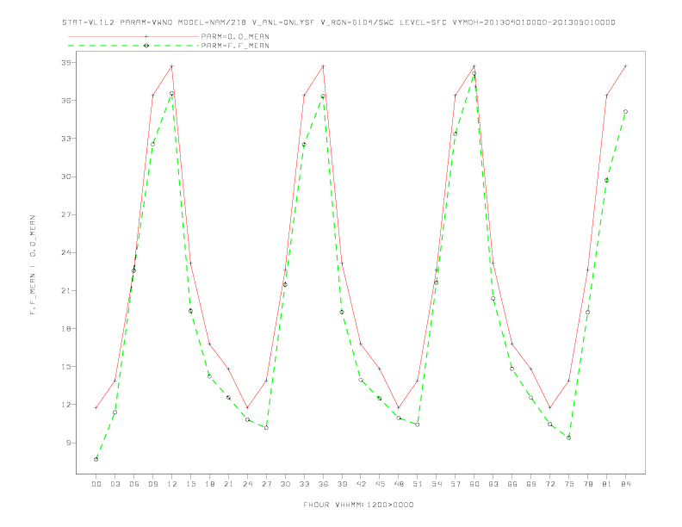Select the PARM=F.F_MEAN legend label
This screenshot has height=527, width=682.
(x=235, y=46)
